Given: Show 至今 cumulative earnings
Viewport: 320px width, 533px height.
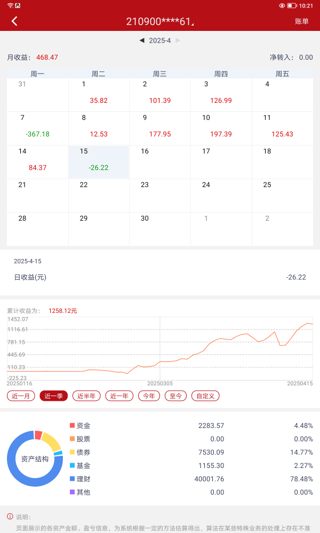Looking at the screenshot, I should click(175, 395).
